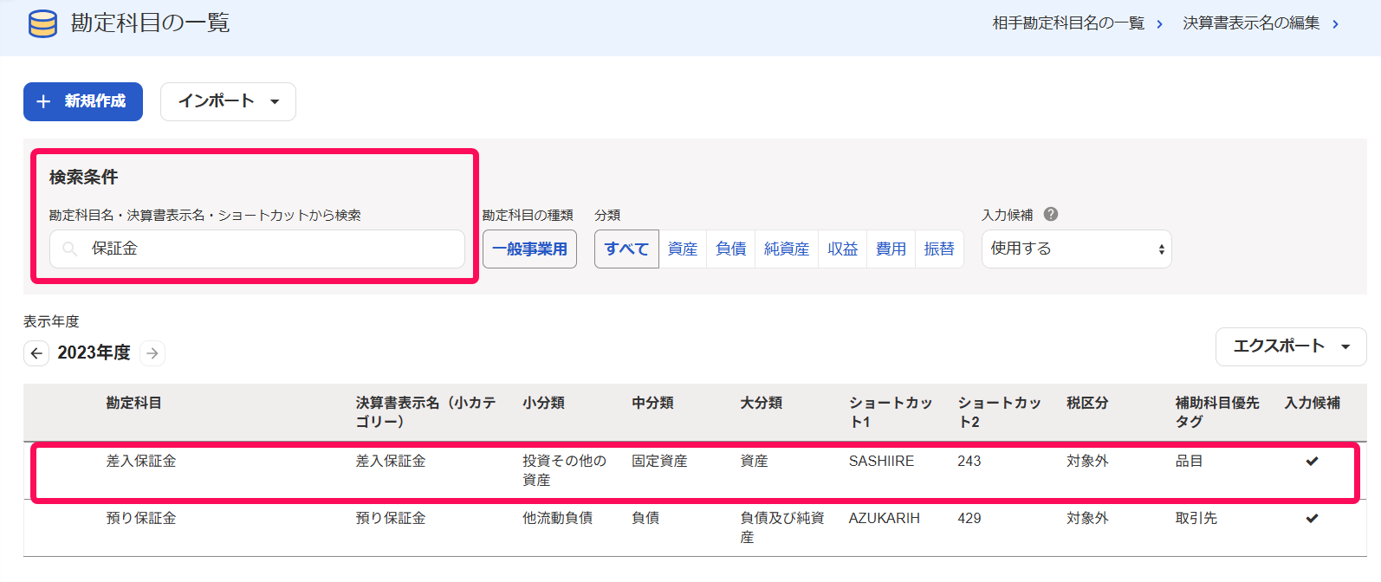Select the 収益 category tab
The width and height of the screenshot is (1381, 582).
click(x=843, y=249)
